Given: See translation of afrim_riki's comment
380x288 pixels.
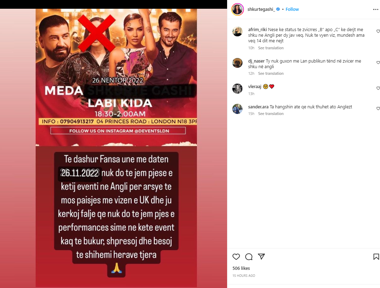Looking at the screenshot, I should pos(271,48).
